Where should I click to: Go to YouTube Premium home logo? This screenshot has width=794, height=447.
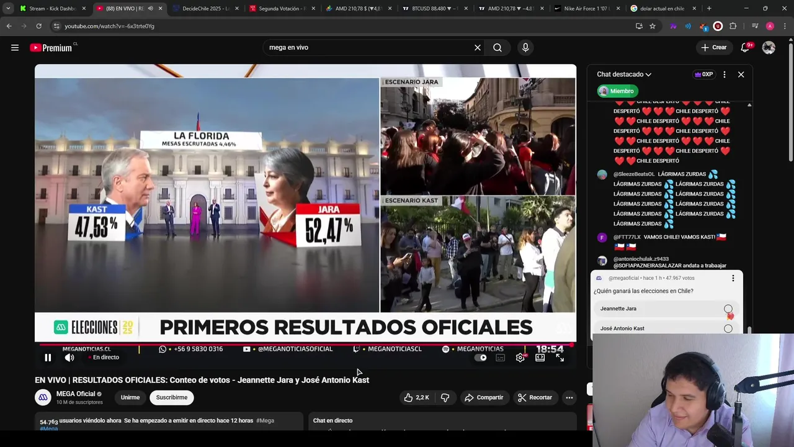click(52, 48)
